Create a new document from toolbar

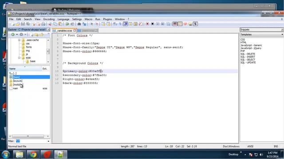point(13,24)
